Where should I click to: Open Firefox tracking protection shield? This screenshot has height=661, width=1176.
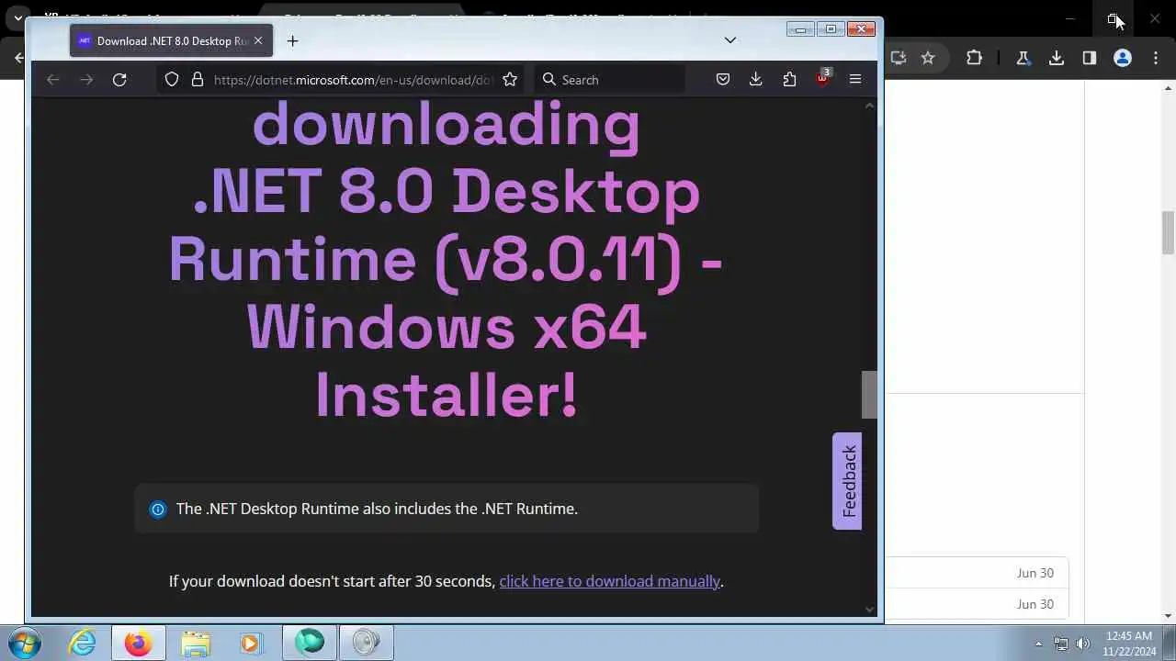[x=172, y=80]
